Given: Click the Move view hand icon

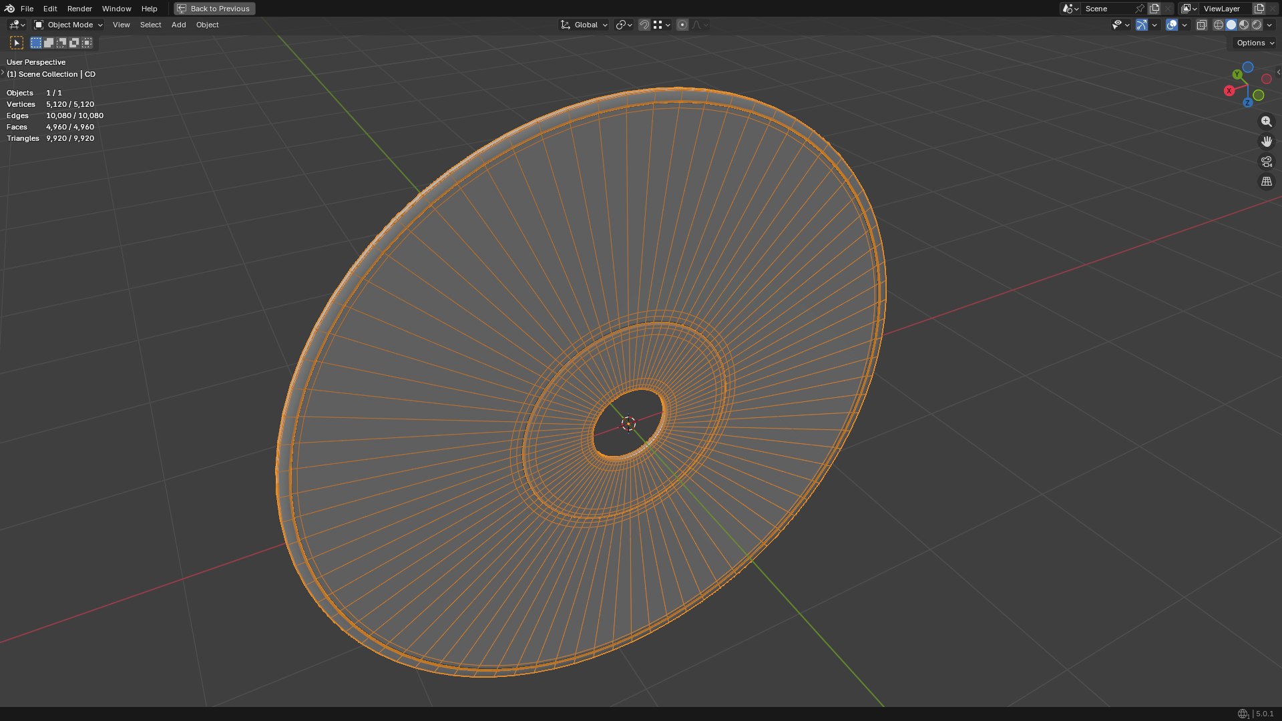Looking at the screenshot, I should [1266, 142].
